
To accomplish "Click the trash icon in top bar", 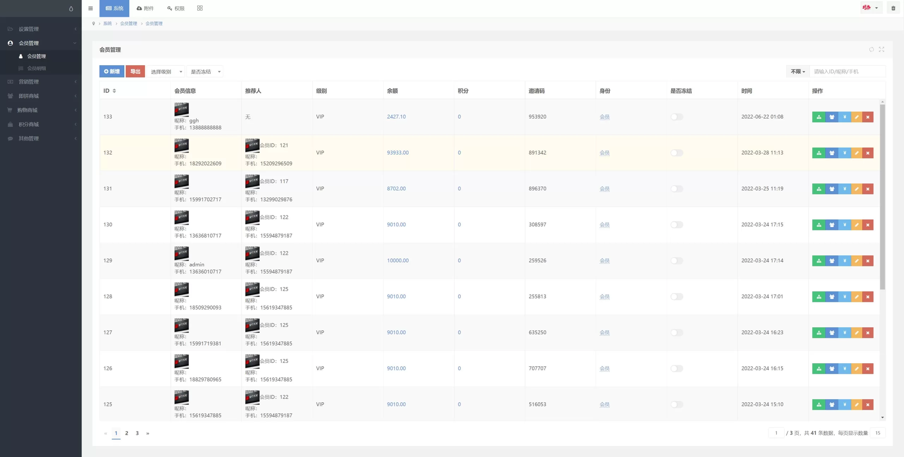I will [893, 8].
